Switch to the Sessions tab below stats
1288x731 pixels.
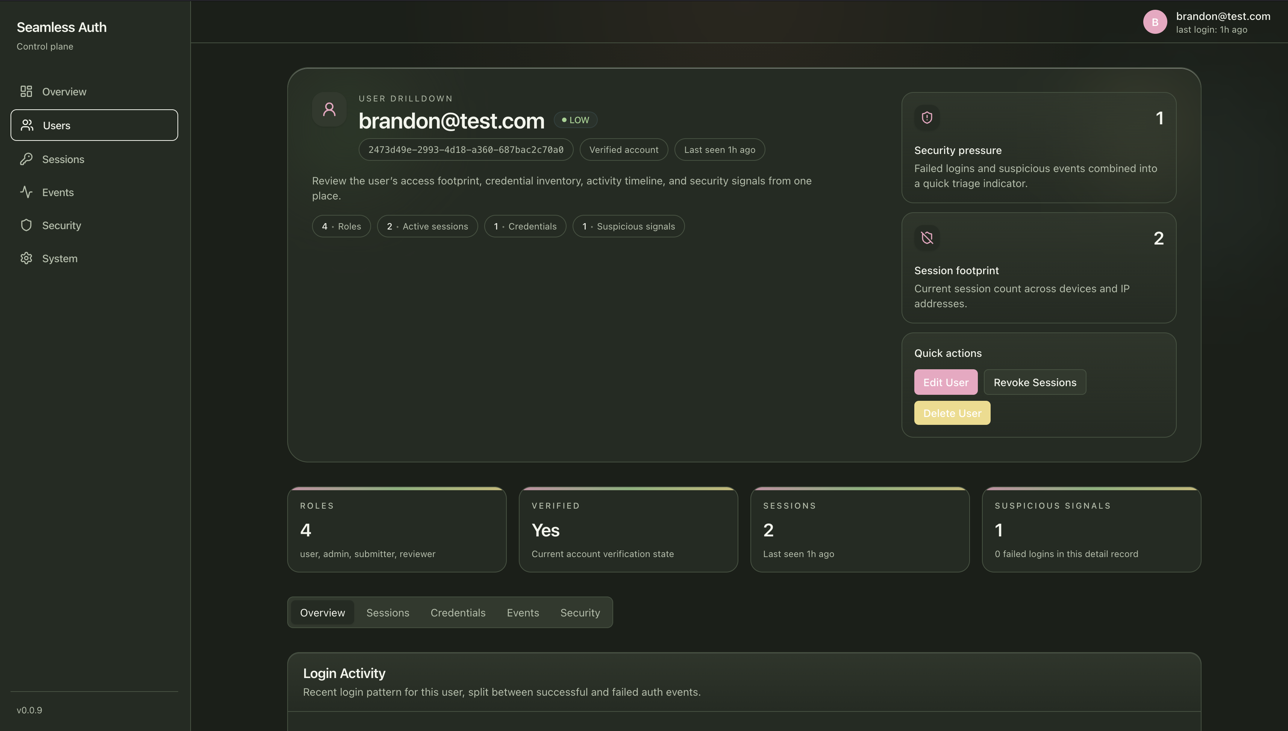click(388, 612)
